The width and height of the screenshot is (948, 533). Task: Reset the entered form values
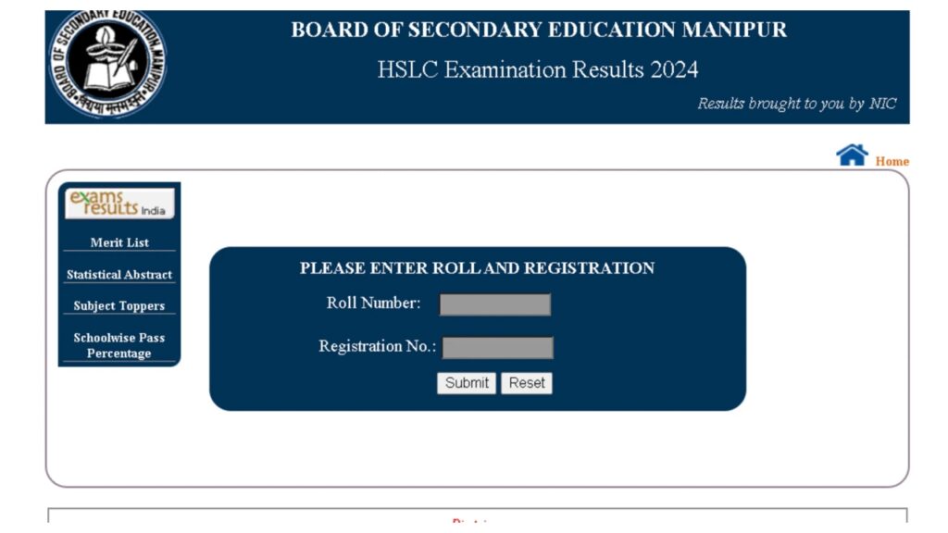pos(526,382)
